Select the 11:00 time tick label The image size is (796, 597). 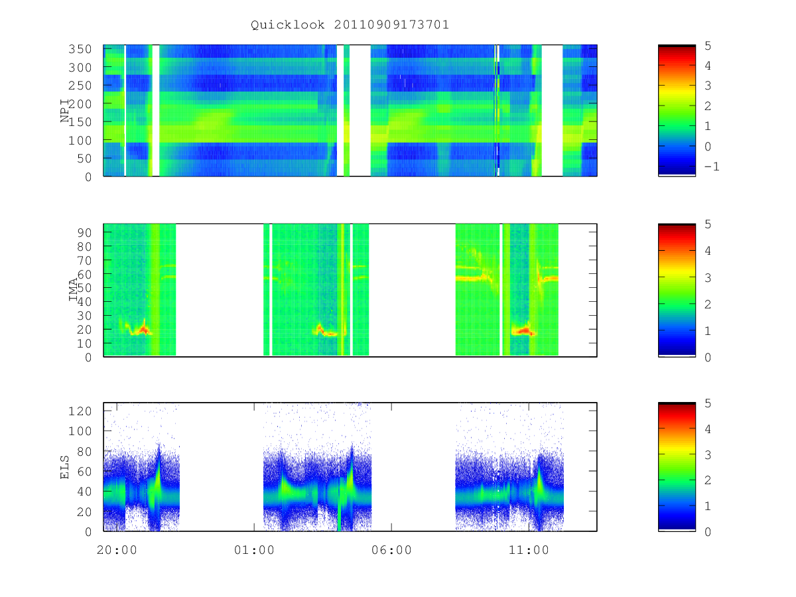[x=529, y=550]
